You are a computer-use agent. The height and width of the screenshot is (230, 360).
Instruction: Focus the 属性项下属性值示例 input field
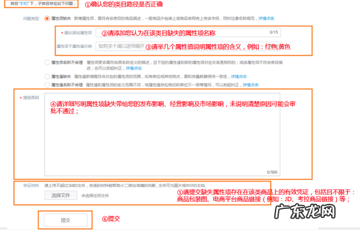pyautogui.click(x=188, y=47)
